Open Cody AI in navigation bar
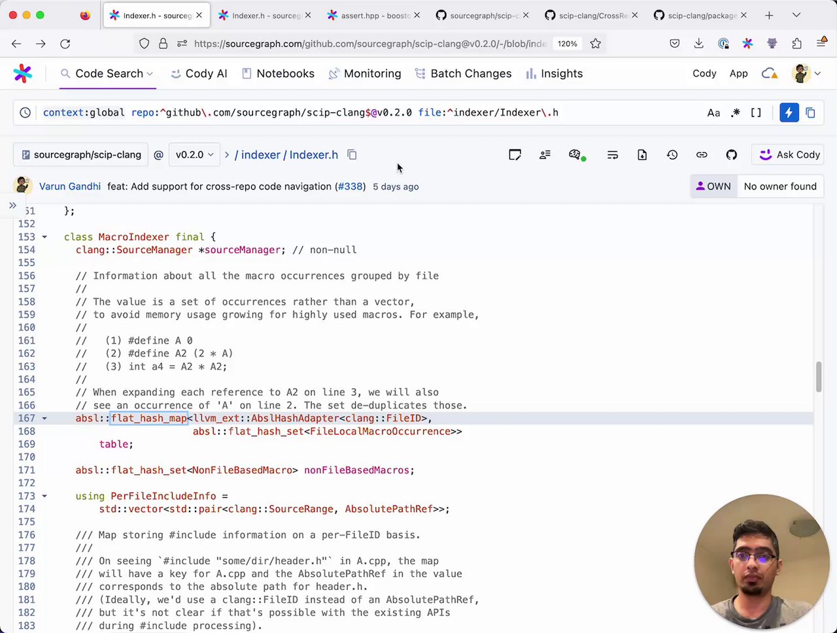The width and height of the screenshot is (837, 633). tap(199, 74)
